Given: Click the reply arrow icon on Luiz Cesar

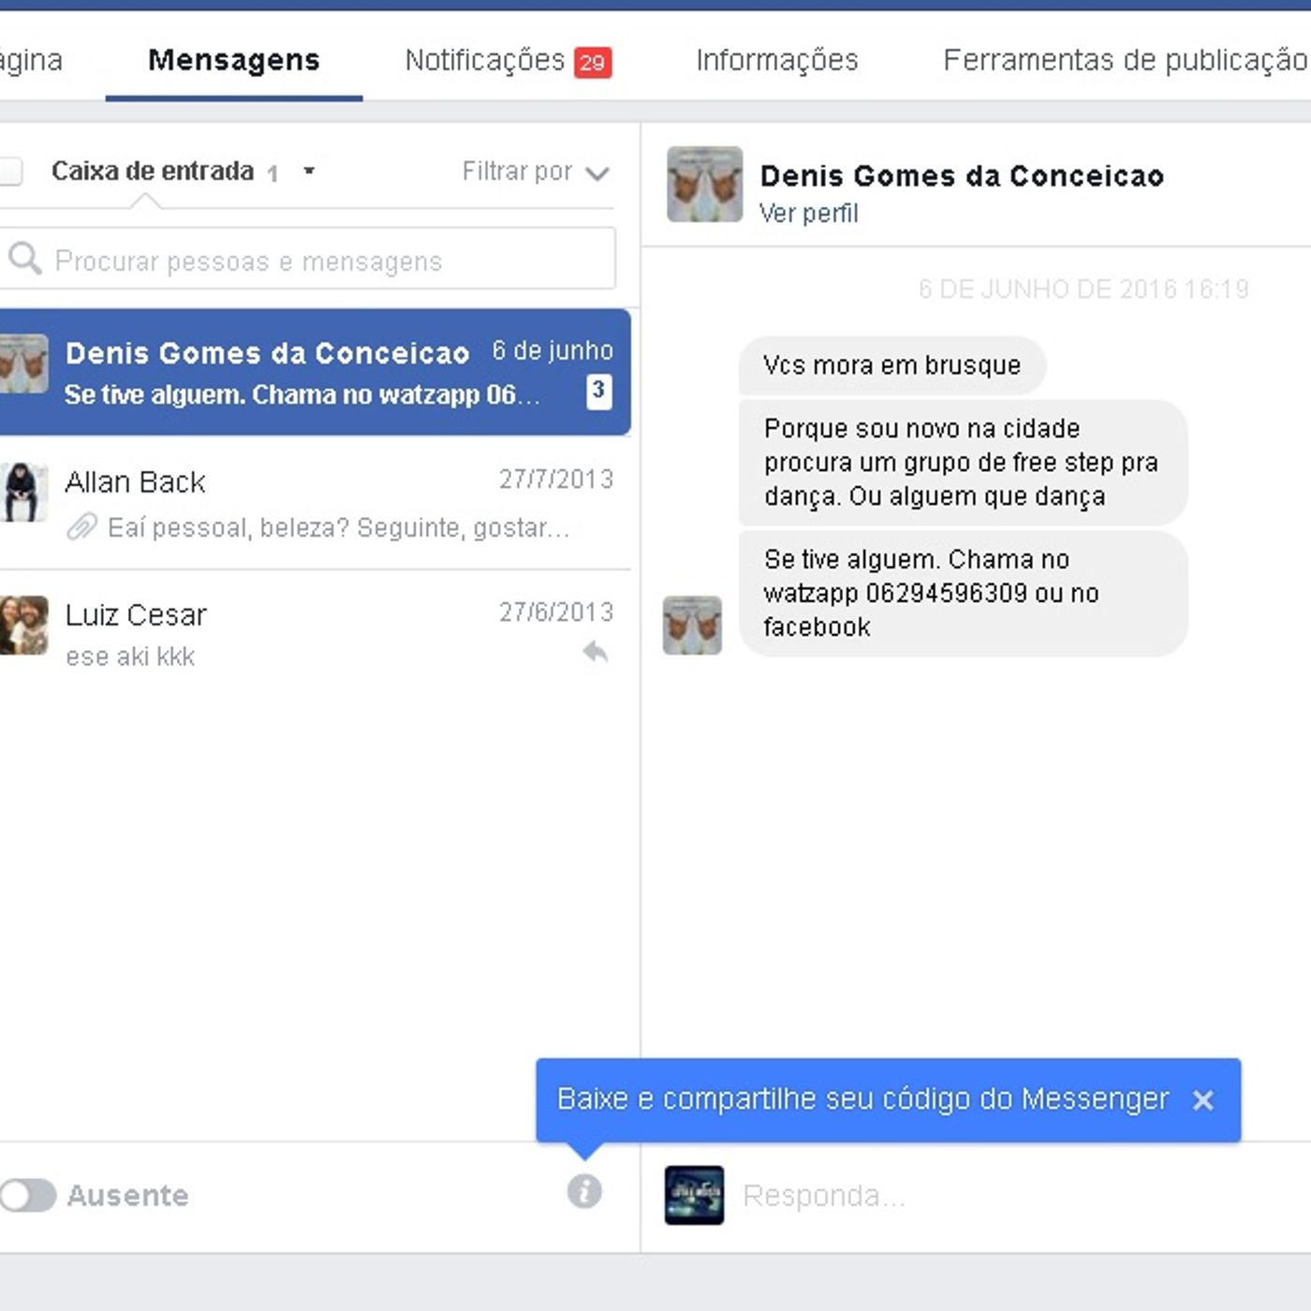Looking at the screenshot, I should [x=596, y=652].
